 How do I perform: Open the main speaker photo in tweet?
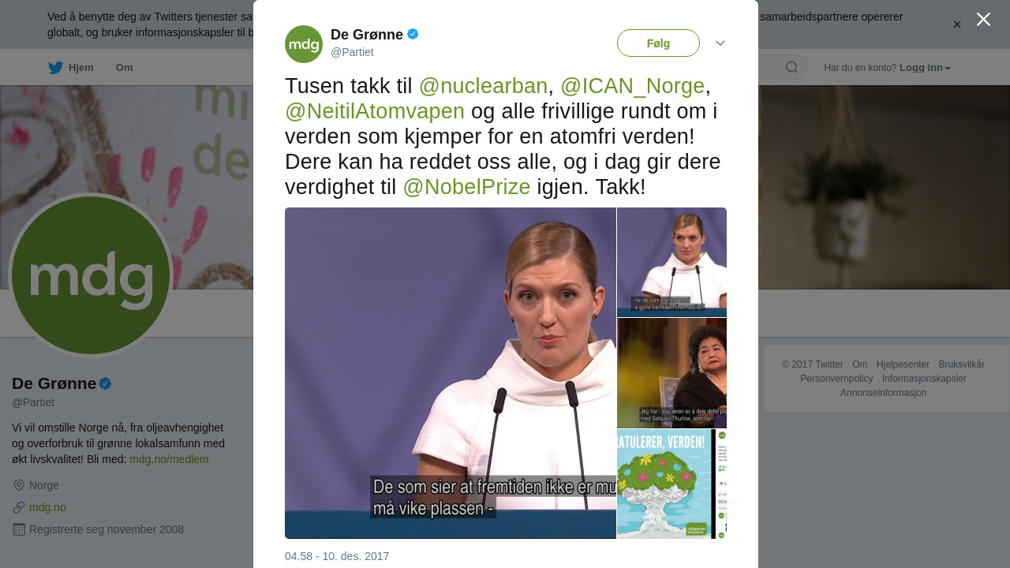pyautogui.click(x=451, y=373)
